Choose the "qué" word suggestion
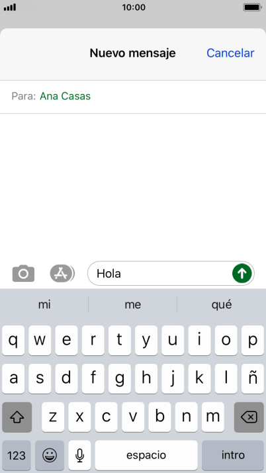This screenshot has height=473, width=266. tap(222, 304)
